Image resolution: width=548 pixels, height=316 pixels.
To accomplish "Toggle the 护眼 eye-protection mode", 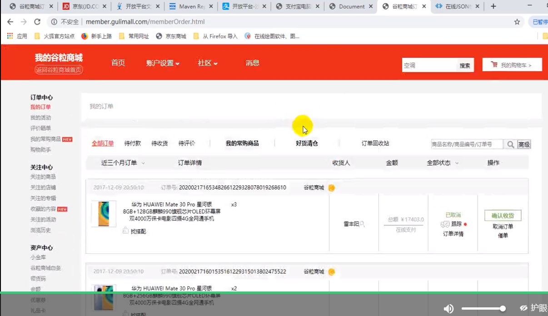I will [532, 308].
